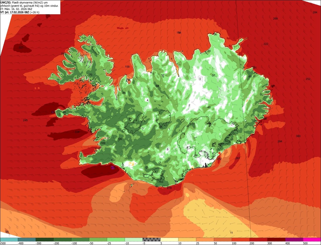Select the dark teal -400 to -300 legend swatch

[27, 239]
